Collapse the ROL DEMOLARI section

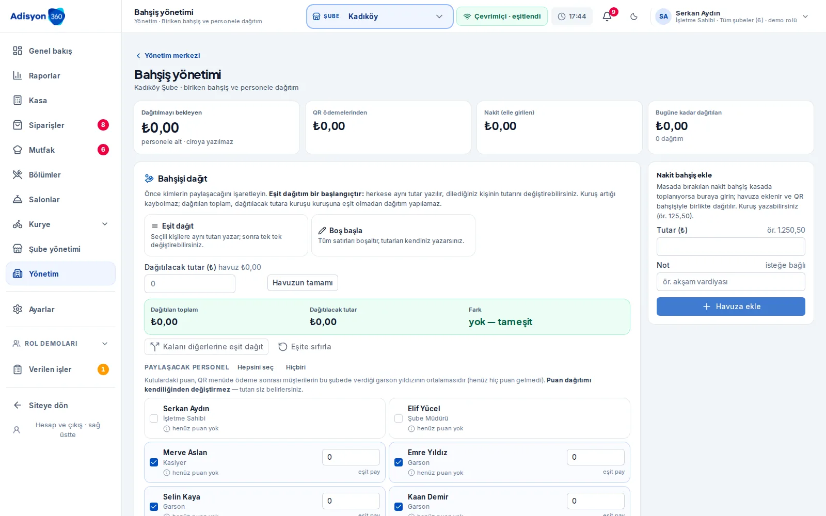[x=60, y=344]
